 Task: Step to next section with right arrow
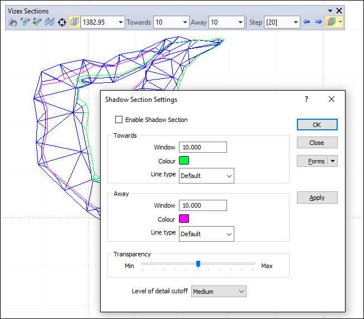(319, 22)
